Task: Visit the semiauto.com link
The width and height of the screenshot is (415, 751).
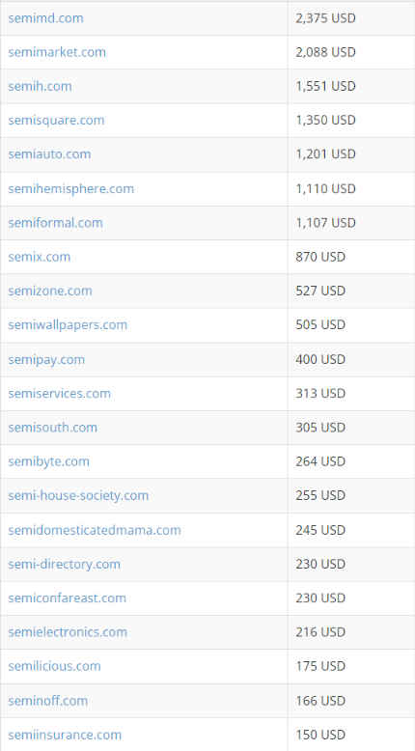Action: click(49, 154)
